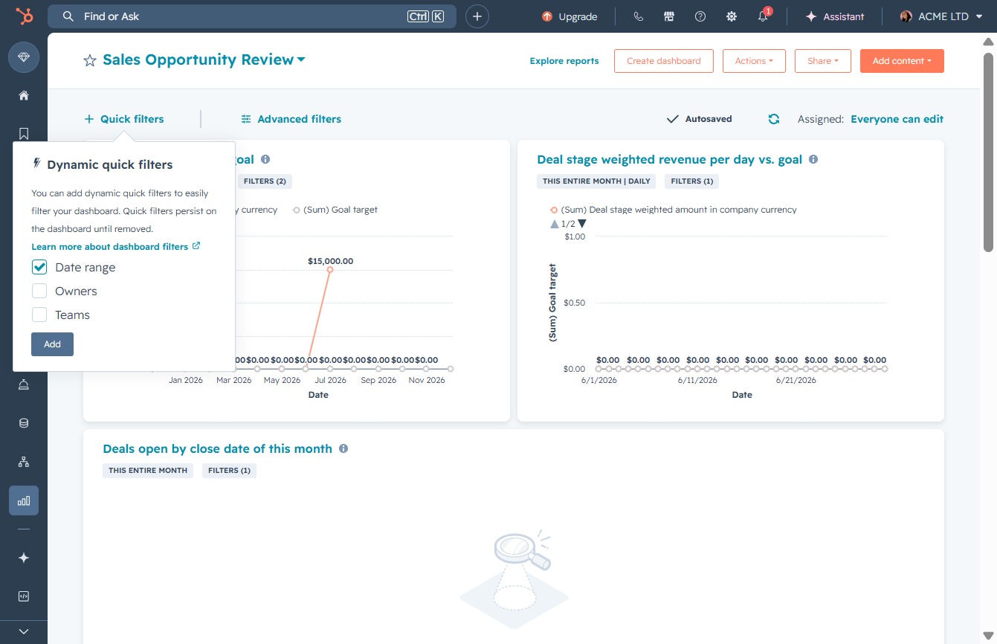Open the Sales Opportunity Review dashboard dropdown
Image resolution: width=997 pixels, height=644 pixels.
[x=204, y=60]
